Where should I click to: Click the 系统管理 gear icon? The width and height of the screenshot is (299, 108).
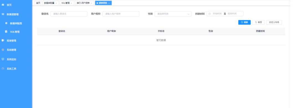click(x=3, y=50)
